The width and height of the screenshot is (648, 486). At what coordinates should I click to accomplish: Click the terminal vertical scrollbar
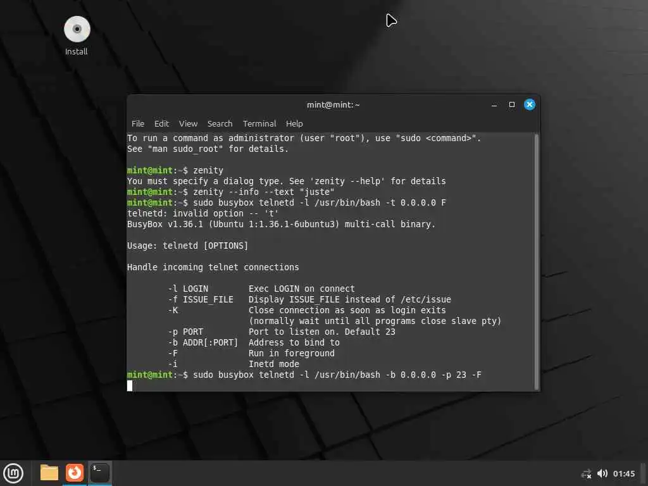pos(537,261)
